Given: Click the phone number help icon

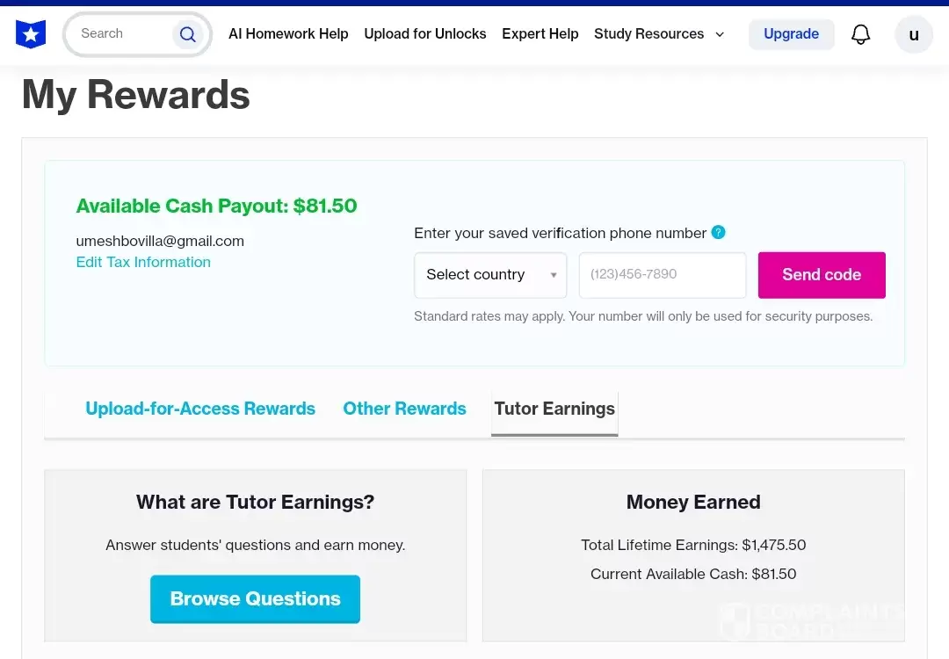Looking at the screenshot, I should click(x=719, y=233).
